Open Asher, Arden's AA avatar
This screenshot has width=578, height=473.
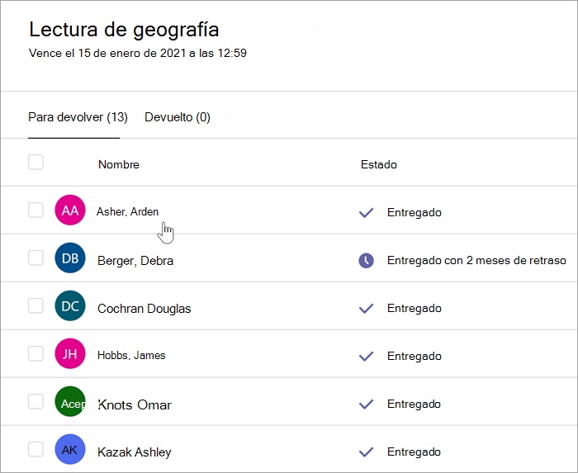[x=70, y=210]
